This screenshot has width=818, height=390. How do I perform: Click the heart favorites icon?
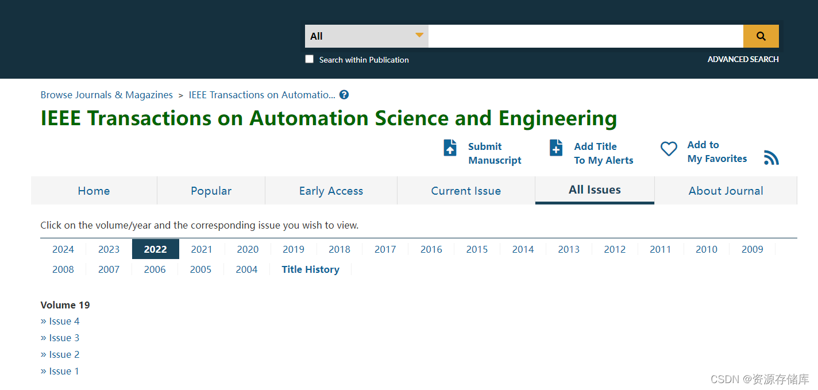[669, 149]
